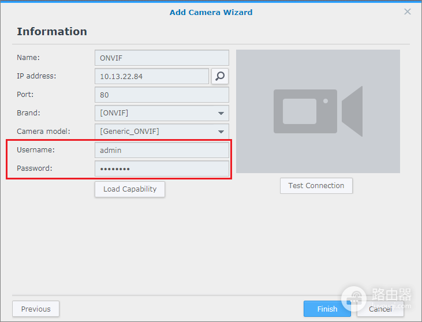Viewport: 422px width, 322px height.
Task: Click the Load Capability button
Action: click(x=130, y=189)
